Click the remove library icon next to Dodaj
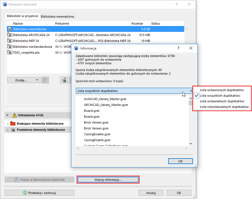The image size is (252, 199). pyautogui.click(x=45, y=80)
